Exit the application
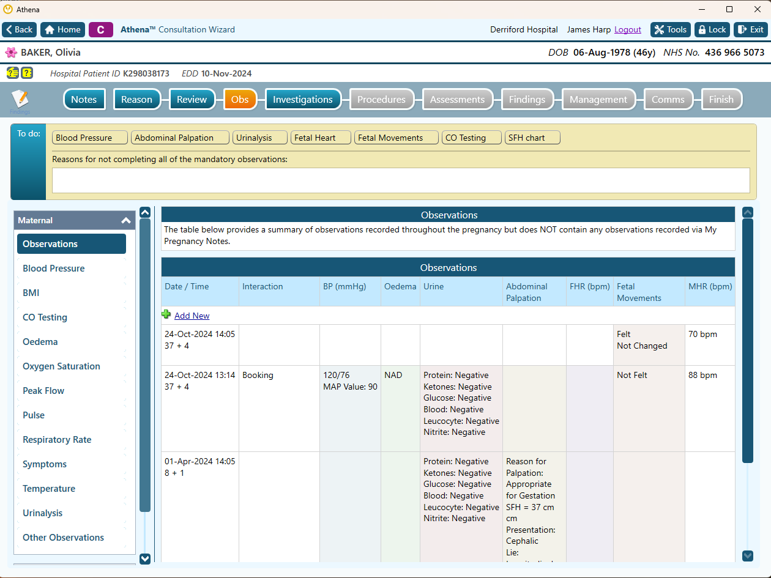This screenshot has width=771, height=578. coord(751,29)
